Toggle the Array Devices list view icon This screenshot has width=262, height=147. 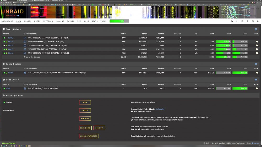[x=256, y=29]
